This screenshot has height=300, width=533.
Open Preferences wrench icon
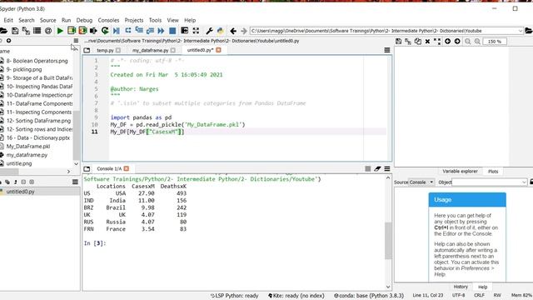click(209, 31)
